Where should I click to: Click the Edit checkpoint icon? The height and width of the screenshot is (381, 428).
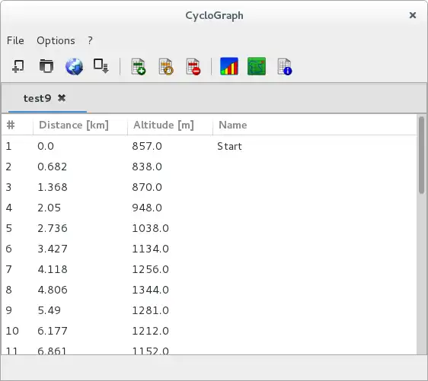coord(166,66)
